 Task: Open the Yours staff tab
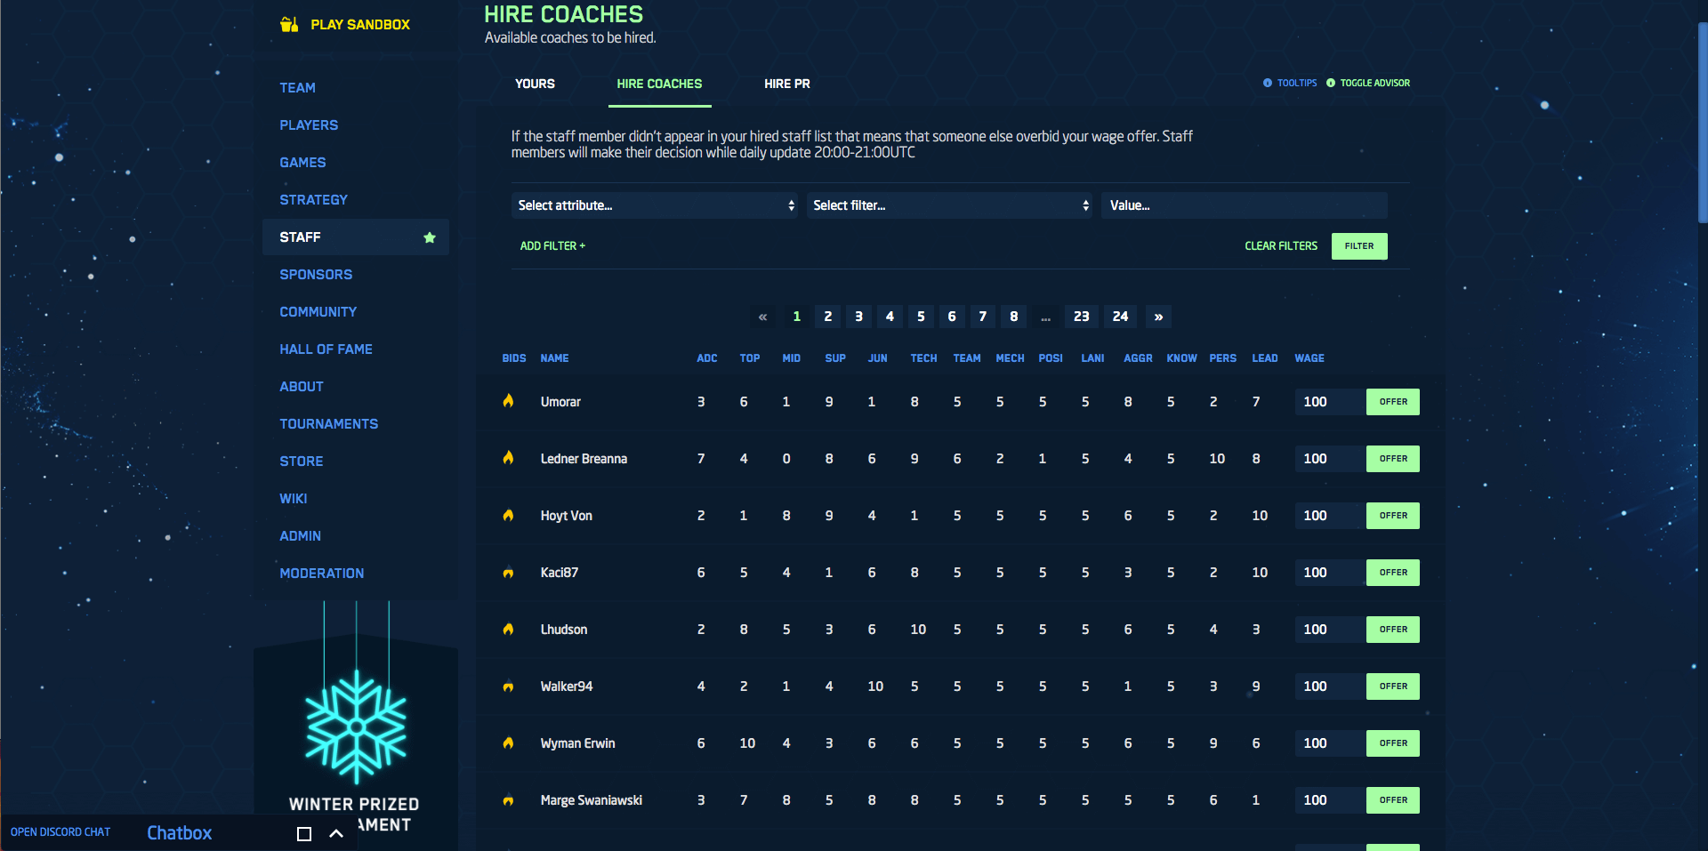coord(535,84)
